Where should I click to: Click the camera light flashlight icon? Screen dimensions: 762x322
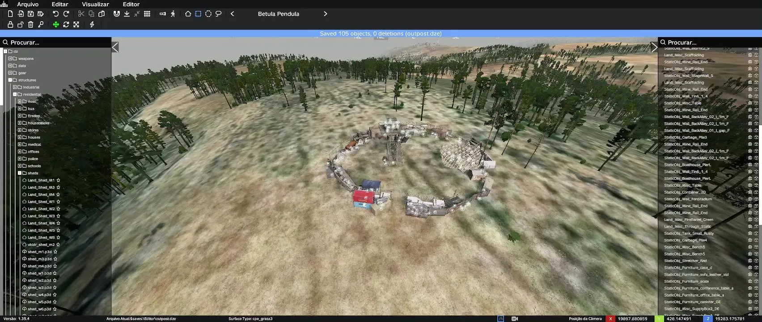coord(163,14)
